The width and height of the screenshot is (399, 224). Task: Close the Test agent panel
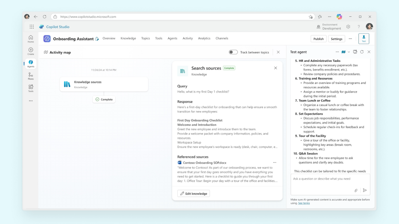click(x=369, y=52)
